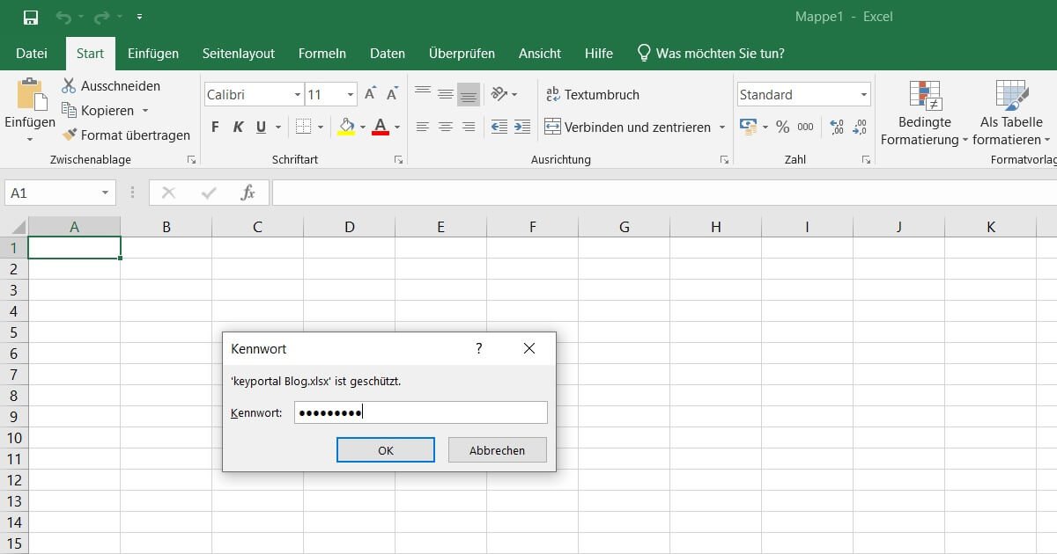This screenshot has width=1057, height=554.
Task: Expand the borders dropdown arrow
Action: [x=321, y=128]
